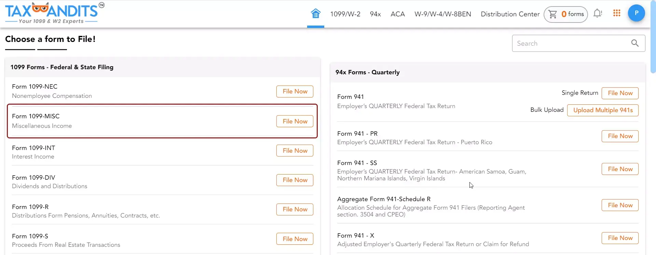Click the 'Single Return' label

pyautogui.click(x=580, y=93)
